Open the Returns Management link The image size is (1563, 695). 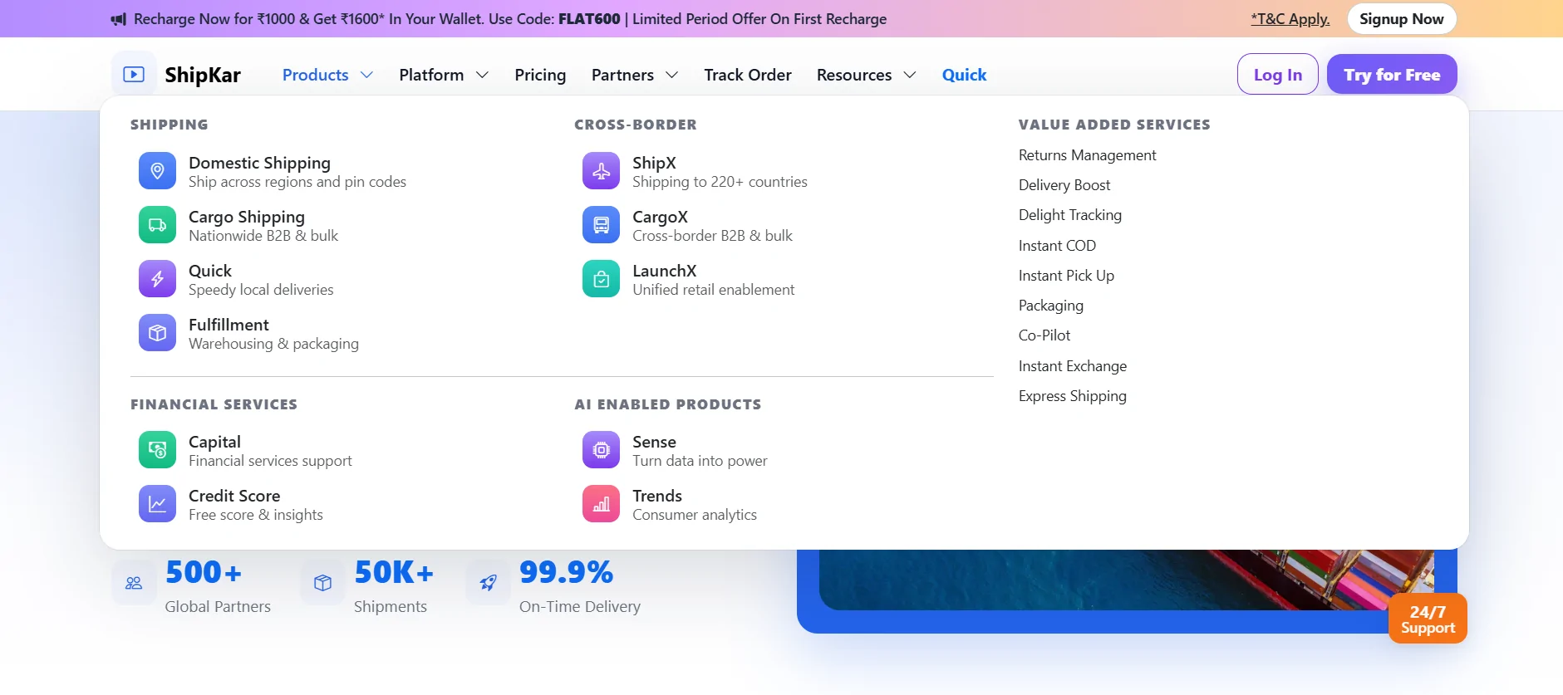pyautogui.click(x=1087, y=155)
